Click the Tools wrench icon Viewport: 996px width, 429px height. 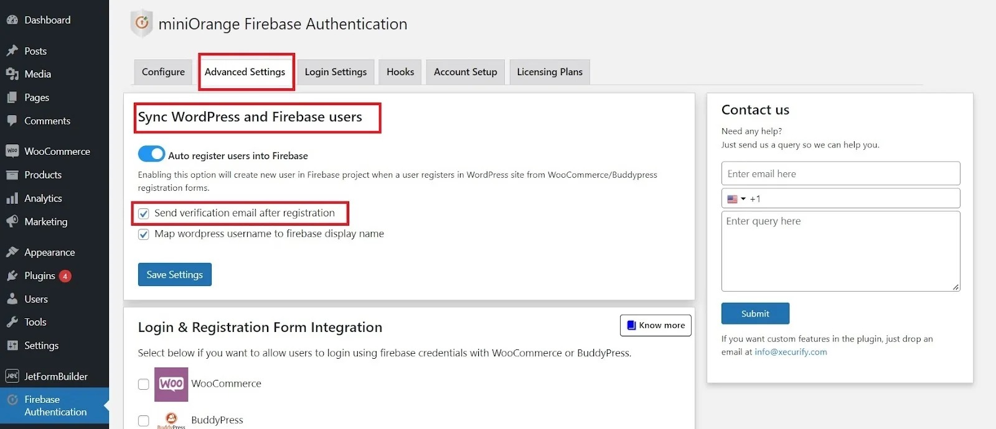pos(12,322)
